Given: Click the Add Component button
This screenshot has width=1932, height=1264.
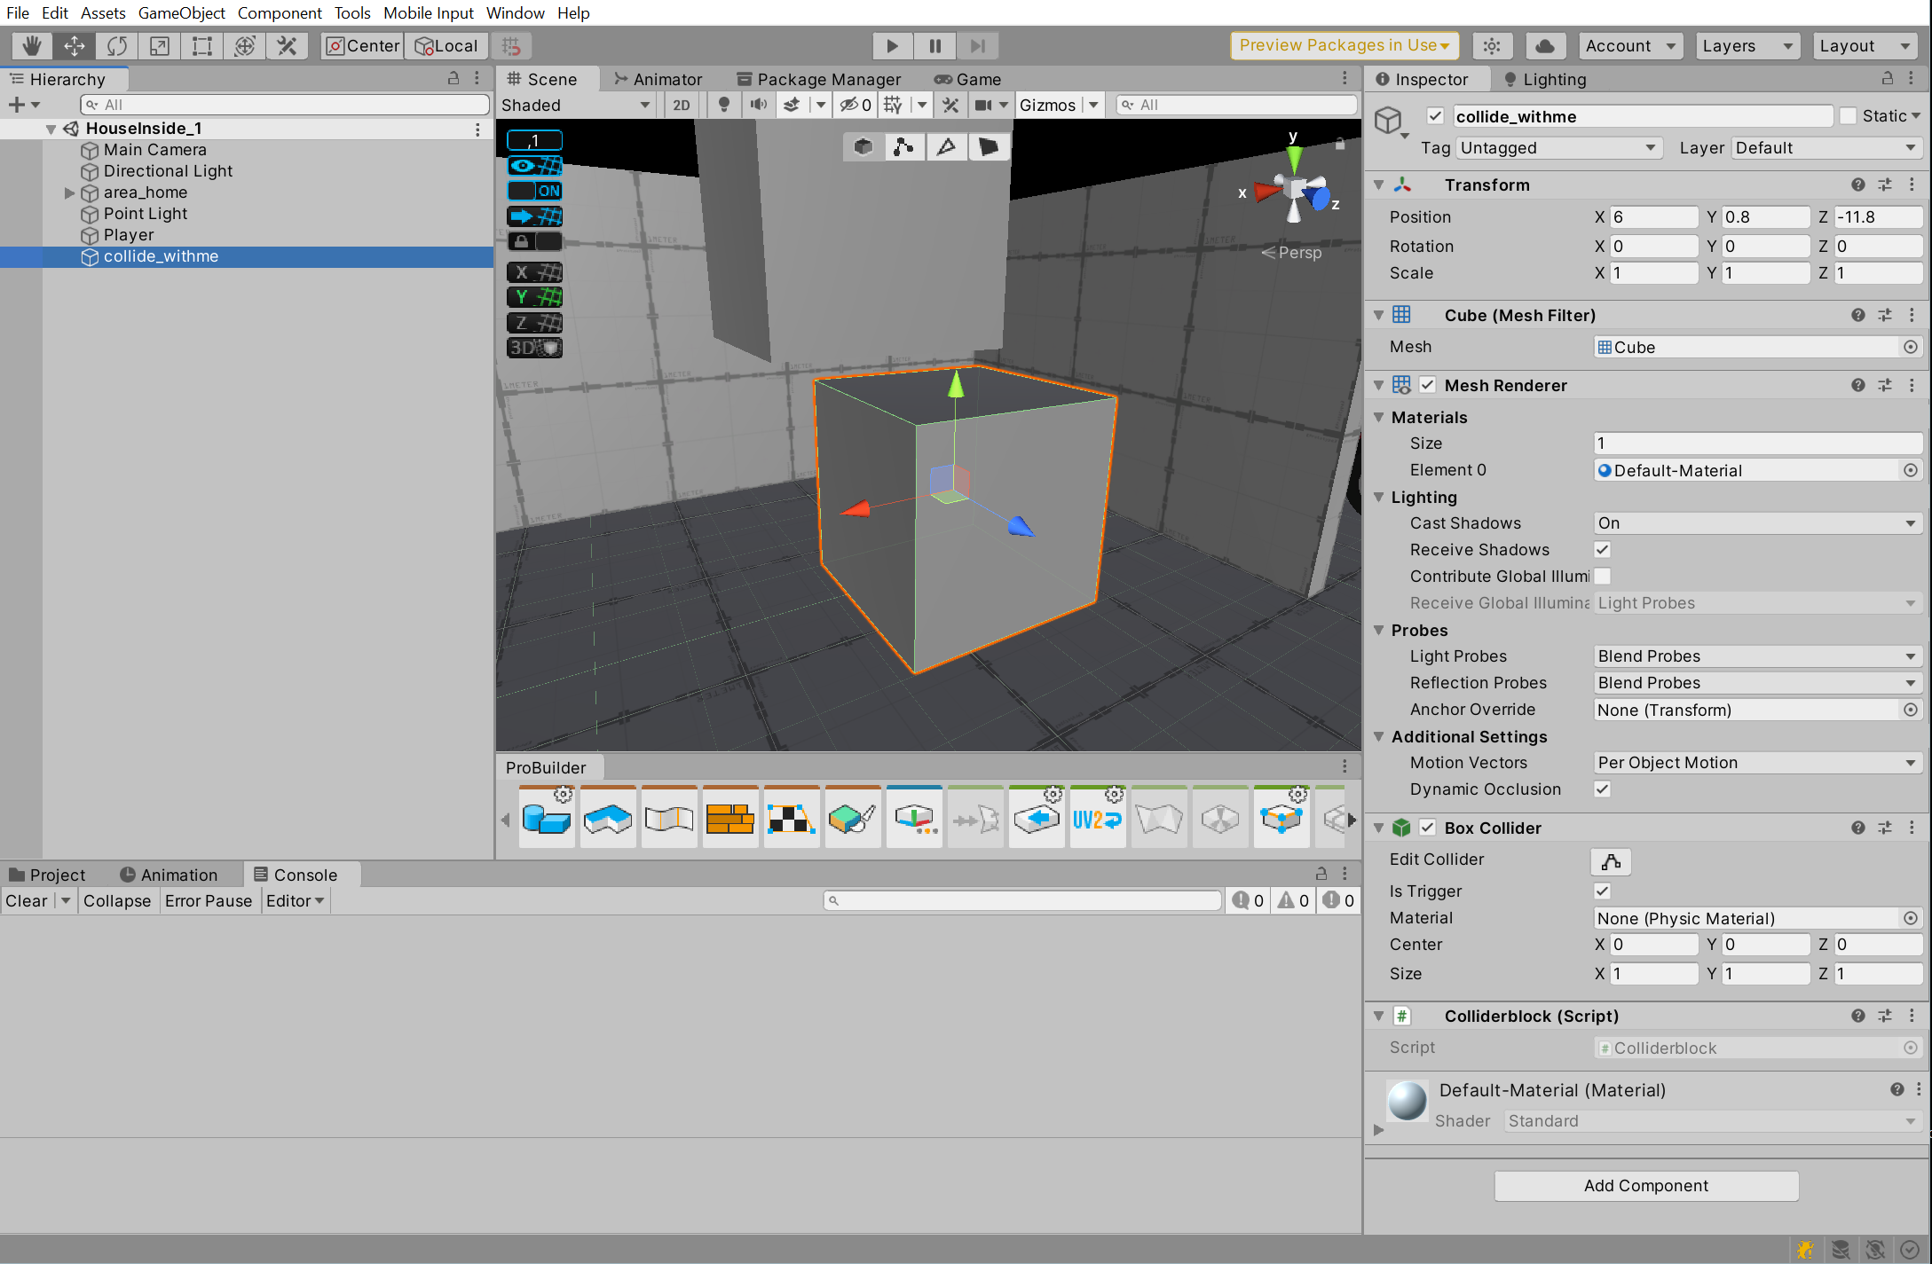Looking at the screenshot, I should pyautogui.click(x=1645, y=1186).
